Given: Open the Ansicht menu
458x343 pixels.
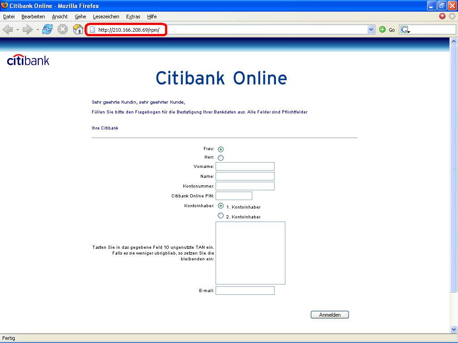Looking at the screenshot, I should pyautogui.click(x=60, y=17).
